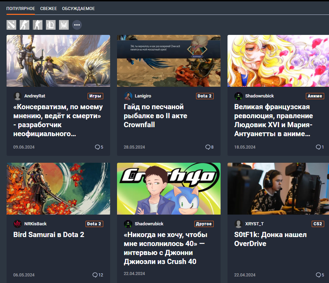The width and height of the screenshot is (329, 283).
Task: View the 1 comment on the anime post
Action: coord(320,147)
